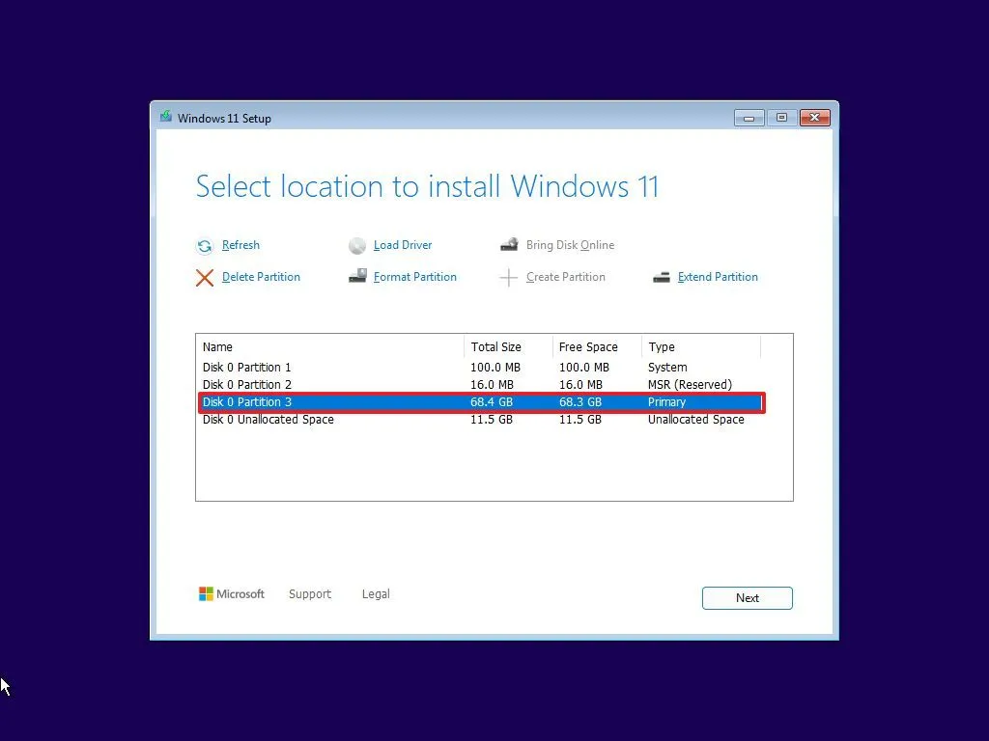Click the Windows Setup icon in the title bar

[x=167, y=117]
